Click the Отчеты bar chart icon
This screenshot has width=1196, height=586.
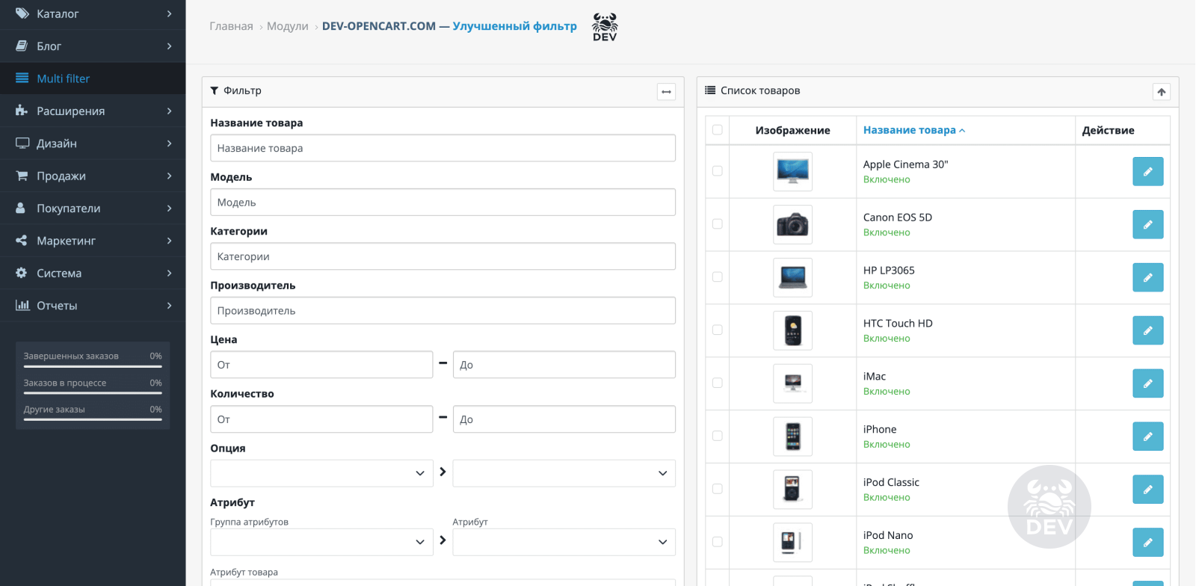(22, 305)
